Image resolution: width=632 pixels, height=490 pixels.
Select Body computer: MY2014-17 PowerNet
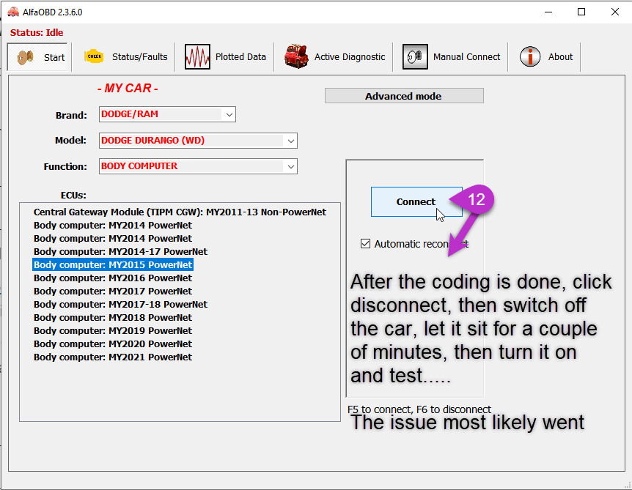pos(120,252)
